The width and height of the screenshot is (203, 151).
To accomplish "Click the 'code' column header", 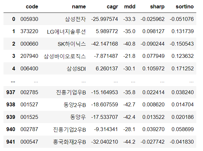I will [32, 6].
